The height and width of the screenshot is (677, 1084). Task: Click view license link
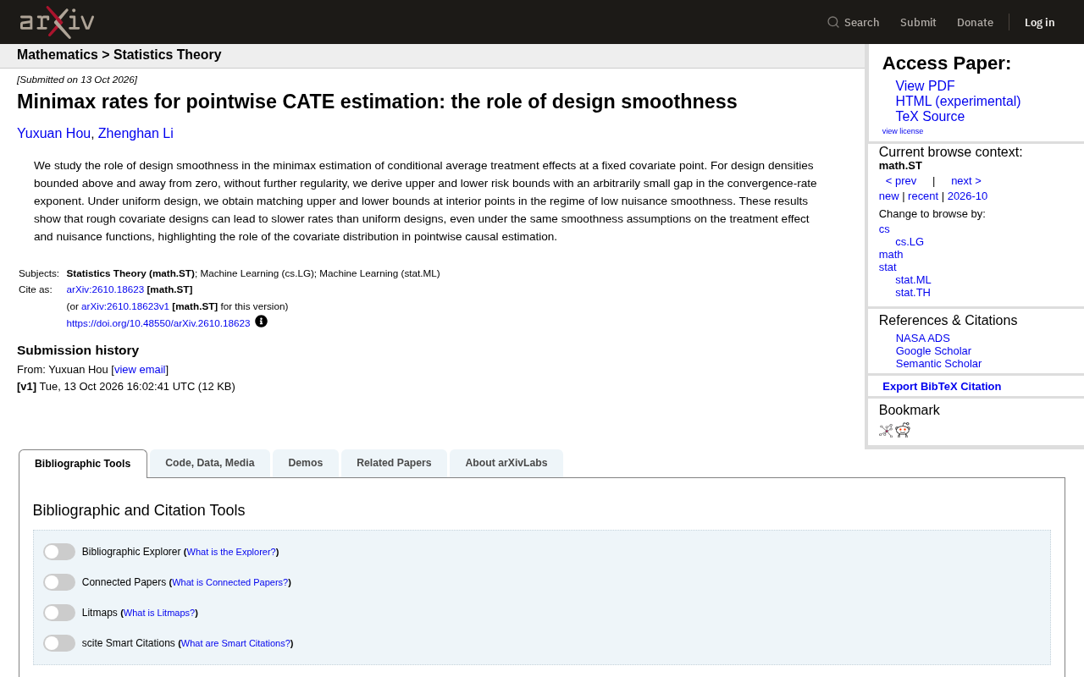[x=903, y=131]
